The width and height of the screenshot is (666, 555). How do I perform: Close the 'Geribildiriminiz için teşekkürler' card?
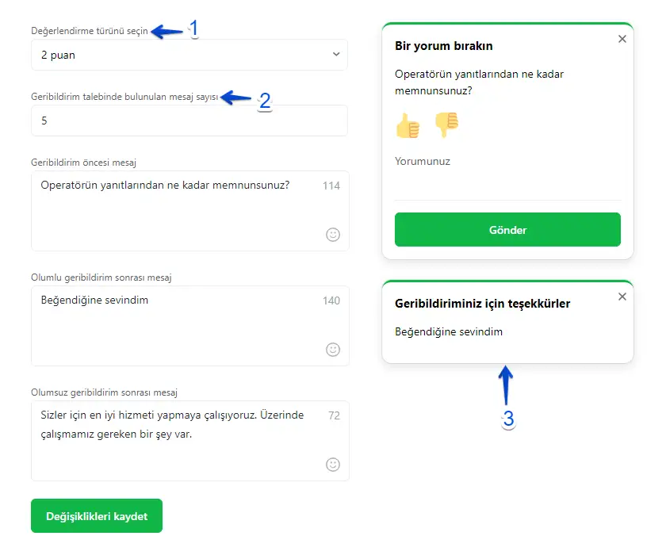pos(622,297)
